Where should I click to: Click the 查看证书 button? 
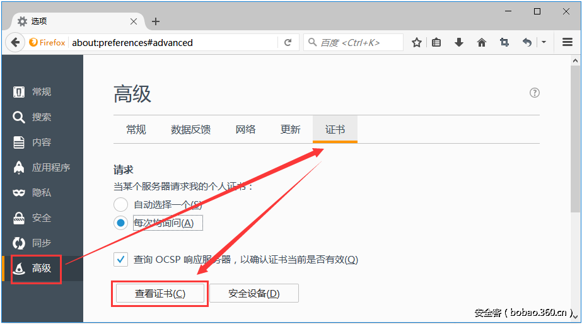160,294
